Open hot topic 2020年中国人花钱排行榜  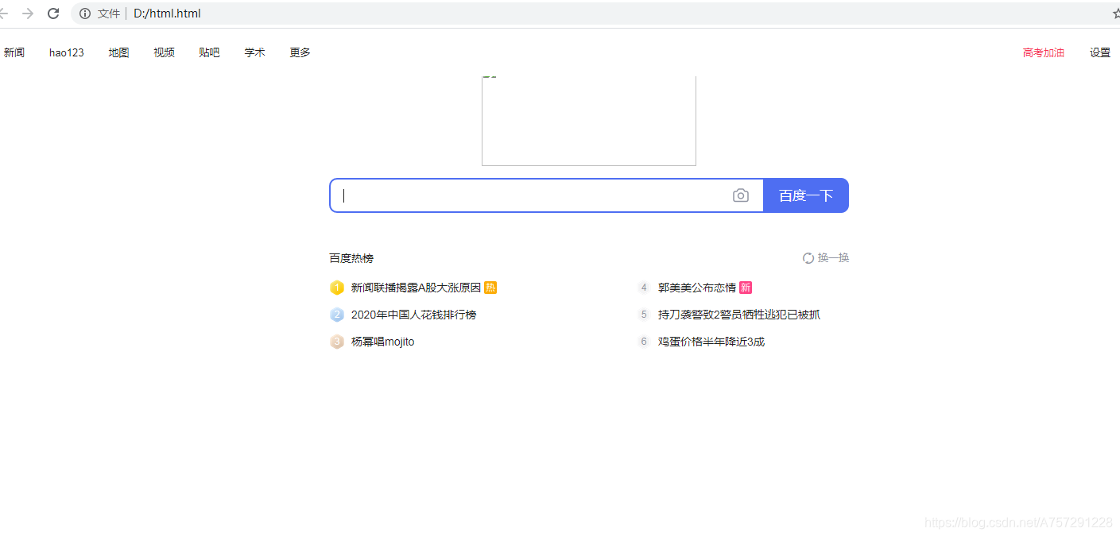click(x=413, y=315)
